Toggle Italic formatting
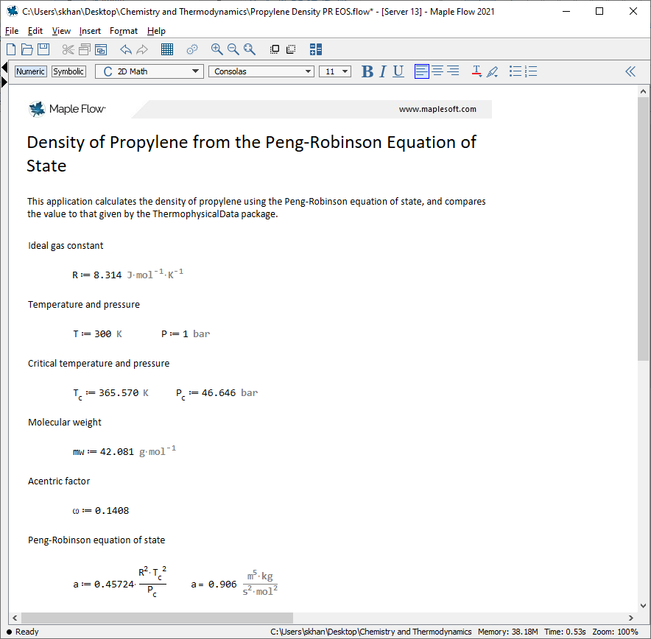The image size is (651, 639). [x=383, y=71]
